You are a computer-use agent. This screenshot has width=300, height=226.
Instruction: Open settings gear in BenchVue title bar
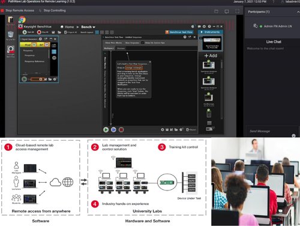click(x=204, y=26)
